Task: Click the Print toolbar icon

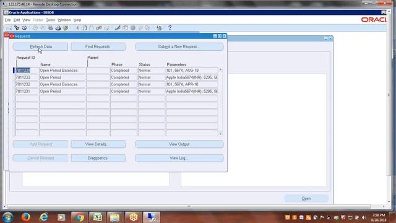Action: point(58,28)
